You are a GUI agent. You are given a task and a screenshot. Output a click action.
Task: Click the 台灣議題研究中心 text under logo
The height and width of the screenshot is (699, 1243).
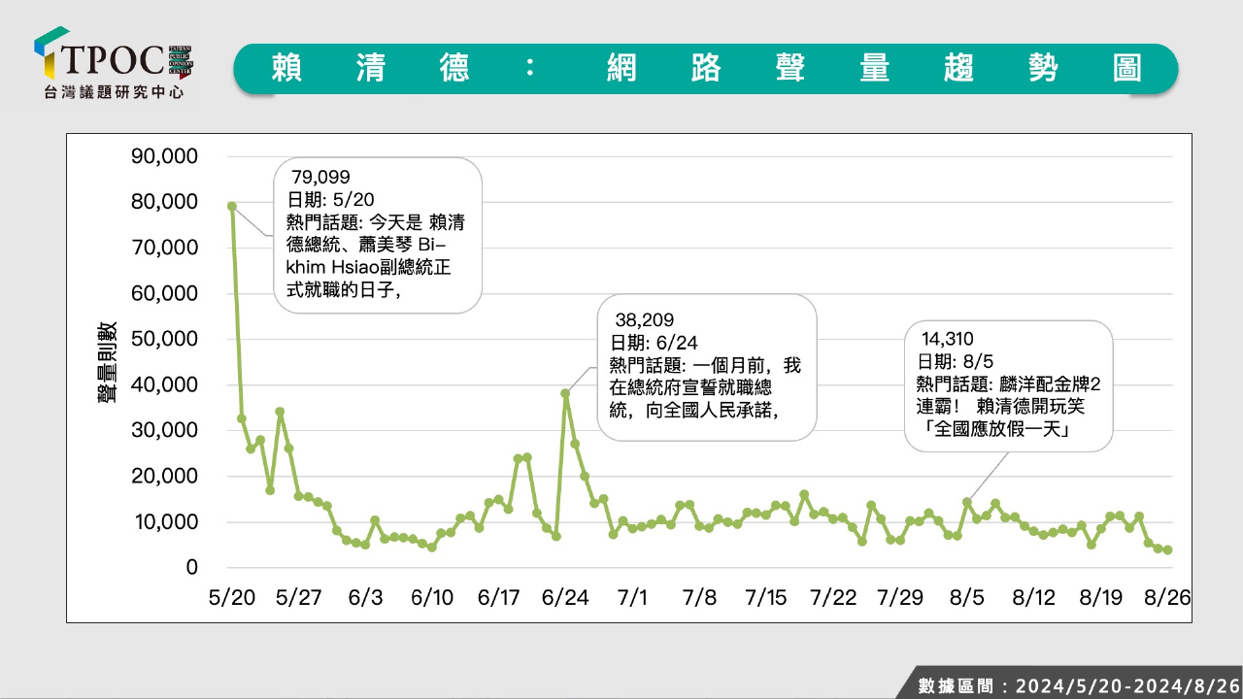[x=114, y=92]
